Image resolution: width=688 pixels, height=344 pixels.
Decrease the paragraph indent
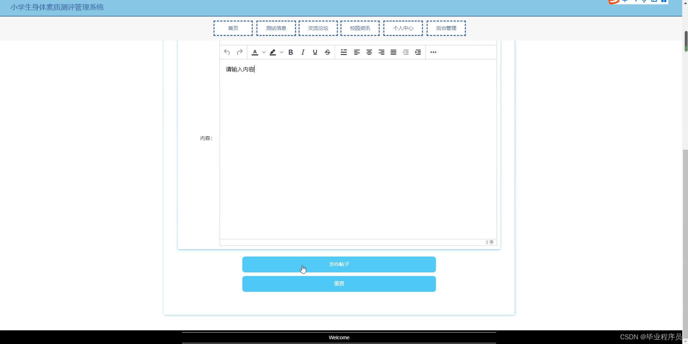click(x=406, y=52)
